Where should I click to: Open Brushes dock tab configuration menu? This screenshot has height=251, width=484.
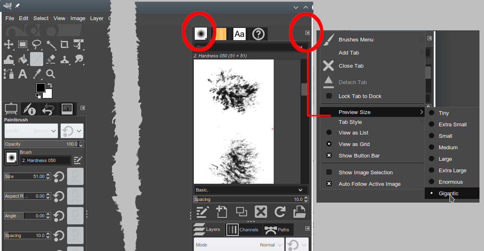(307, 33)
